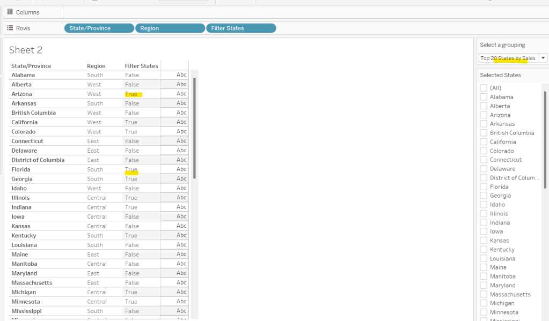
Task: Select the State/Province pill on Rows
Action: (x=99, y=28)
